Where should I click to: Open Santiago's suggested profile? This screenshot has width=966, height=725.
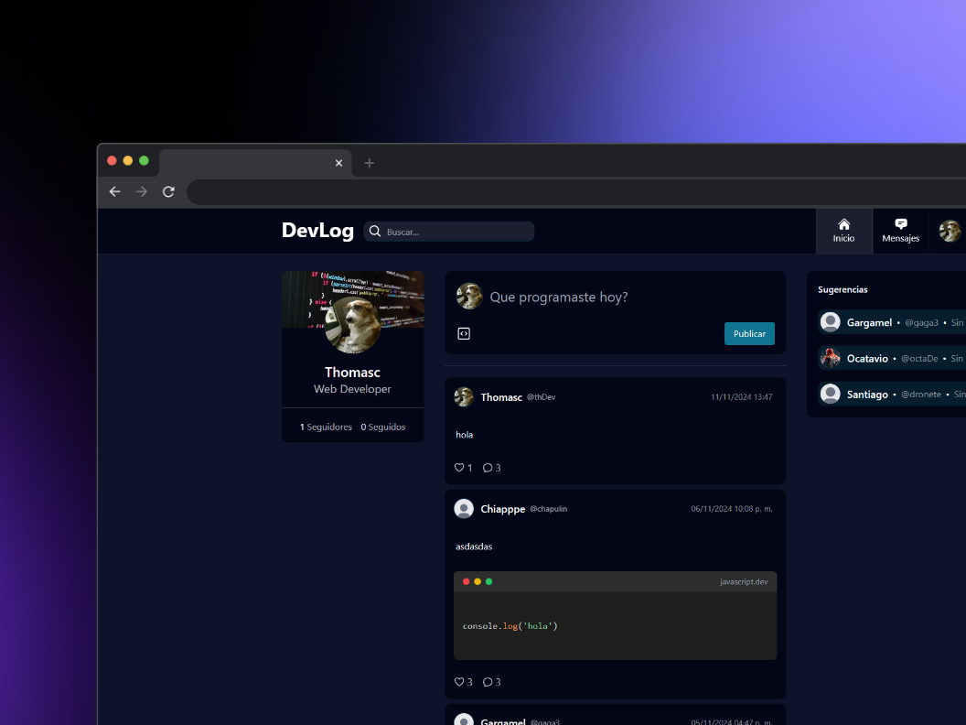click(x=867, y=395)
